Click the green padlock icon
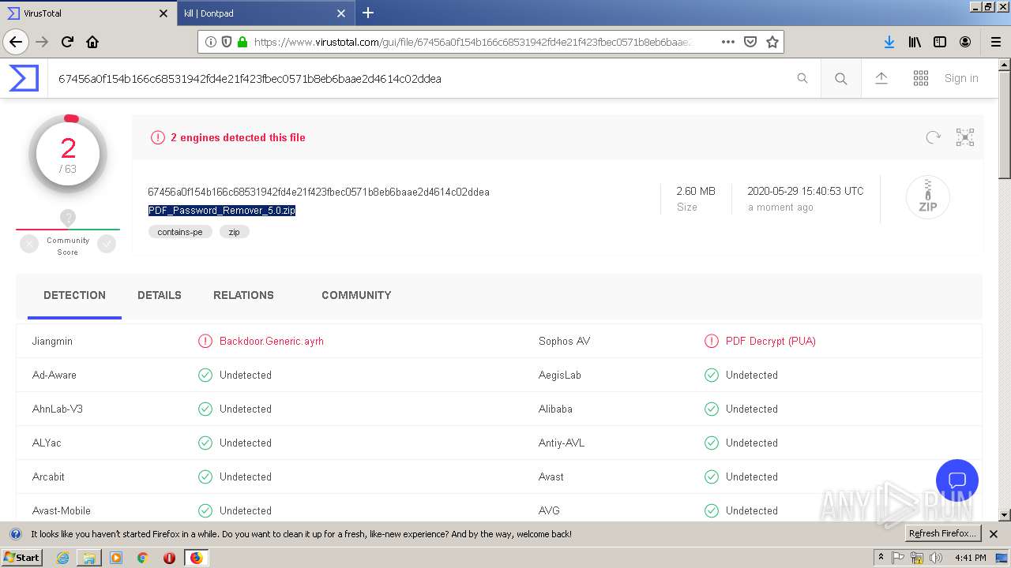This screenshot has width=1011, height=568. click(242, 42)
